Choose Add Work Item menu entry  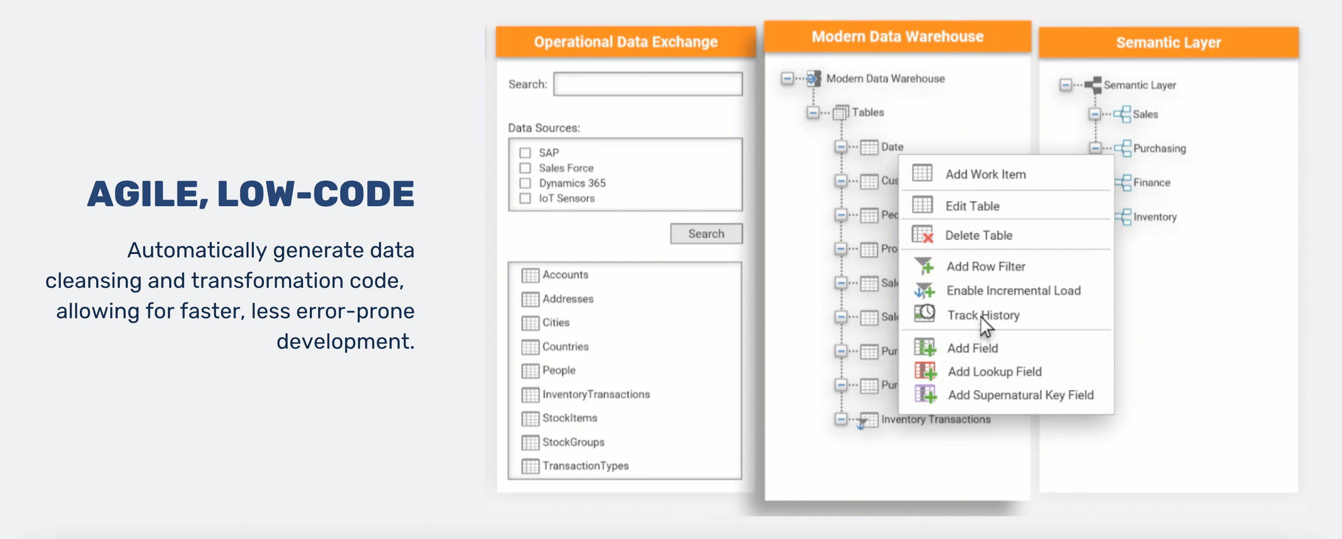tap(985, 174)
